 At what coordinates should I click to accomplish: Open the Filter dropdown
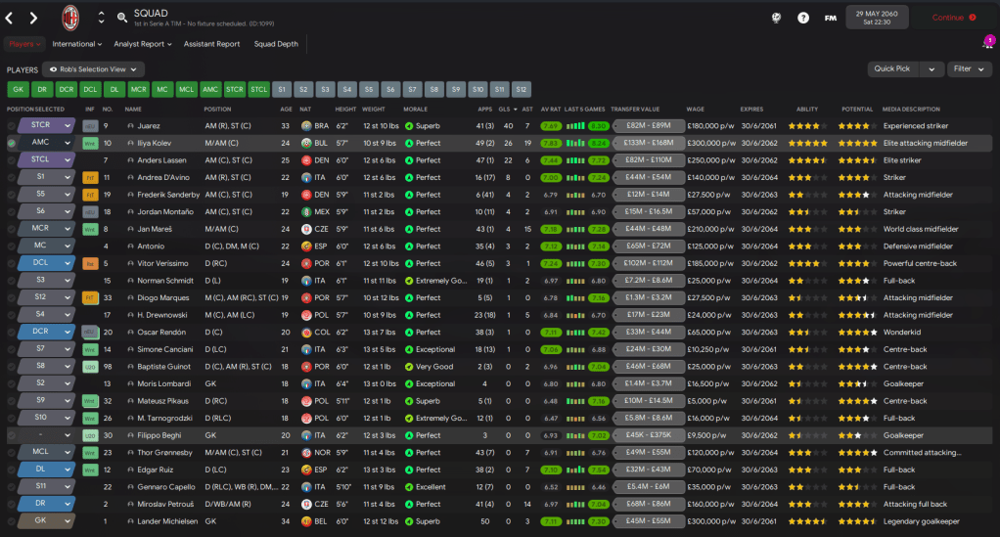[x=968, y=69]
